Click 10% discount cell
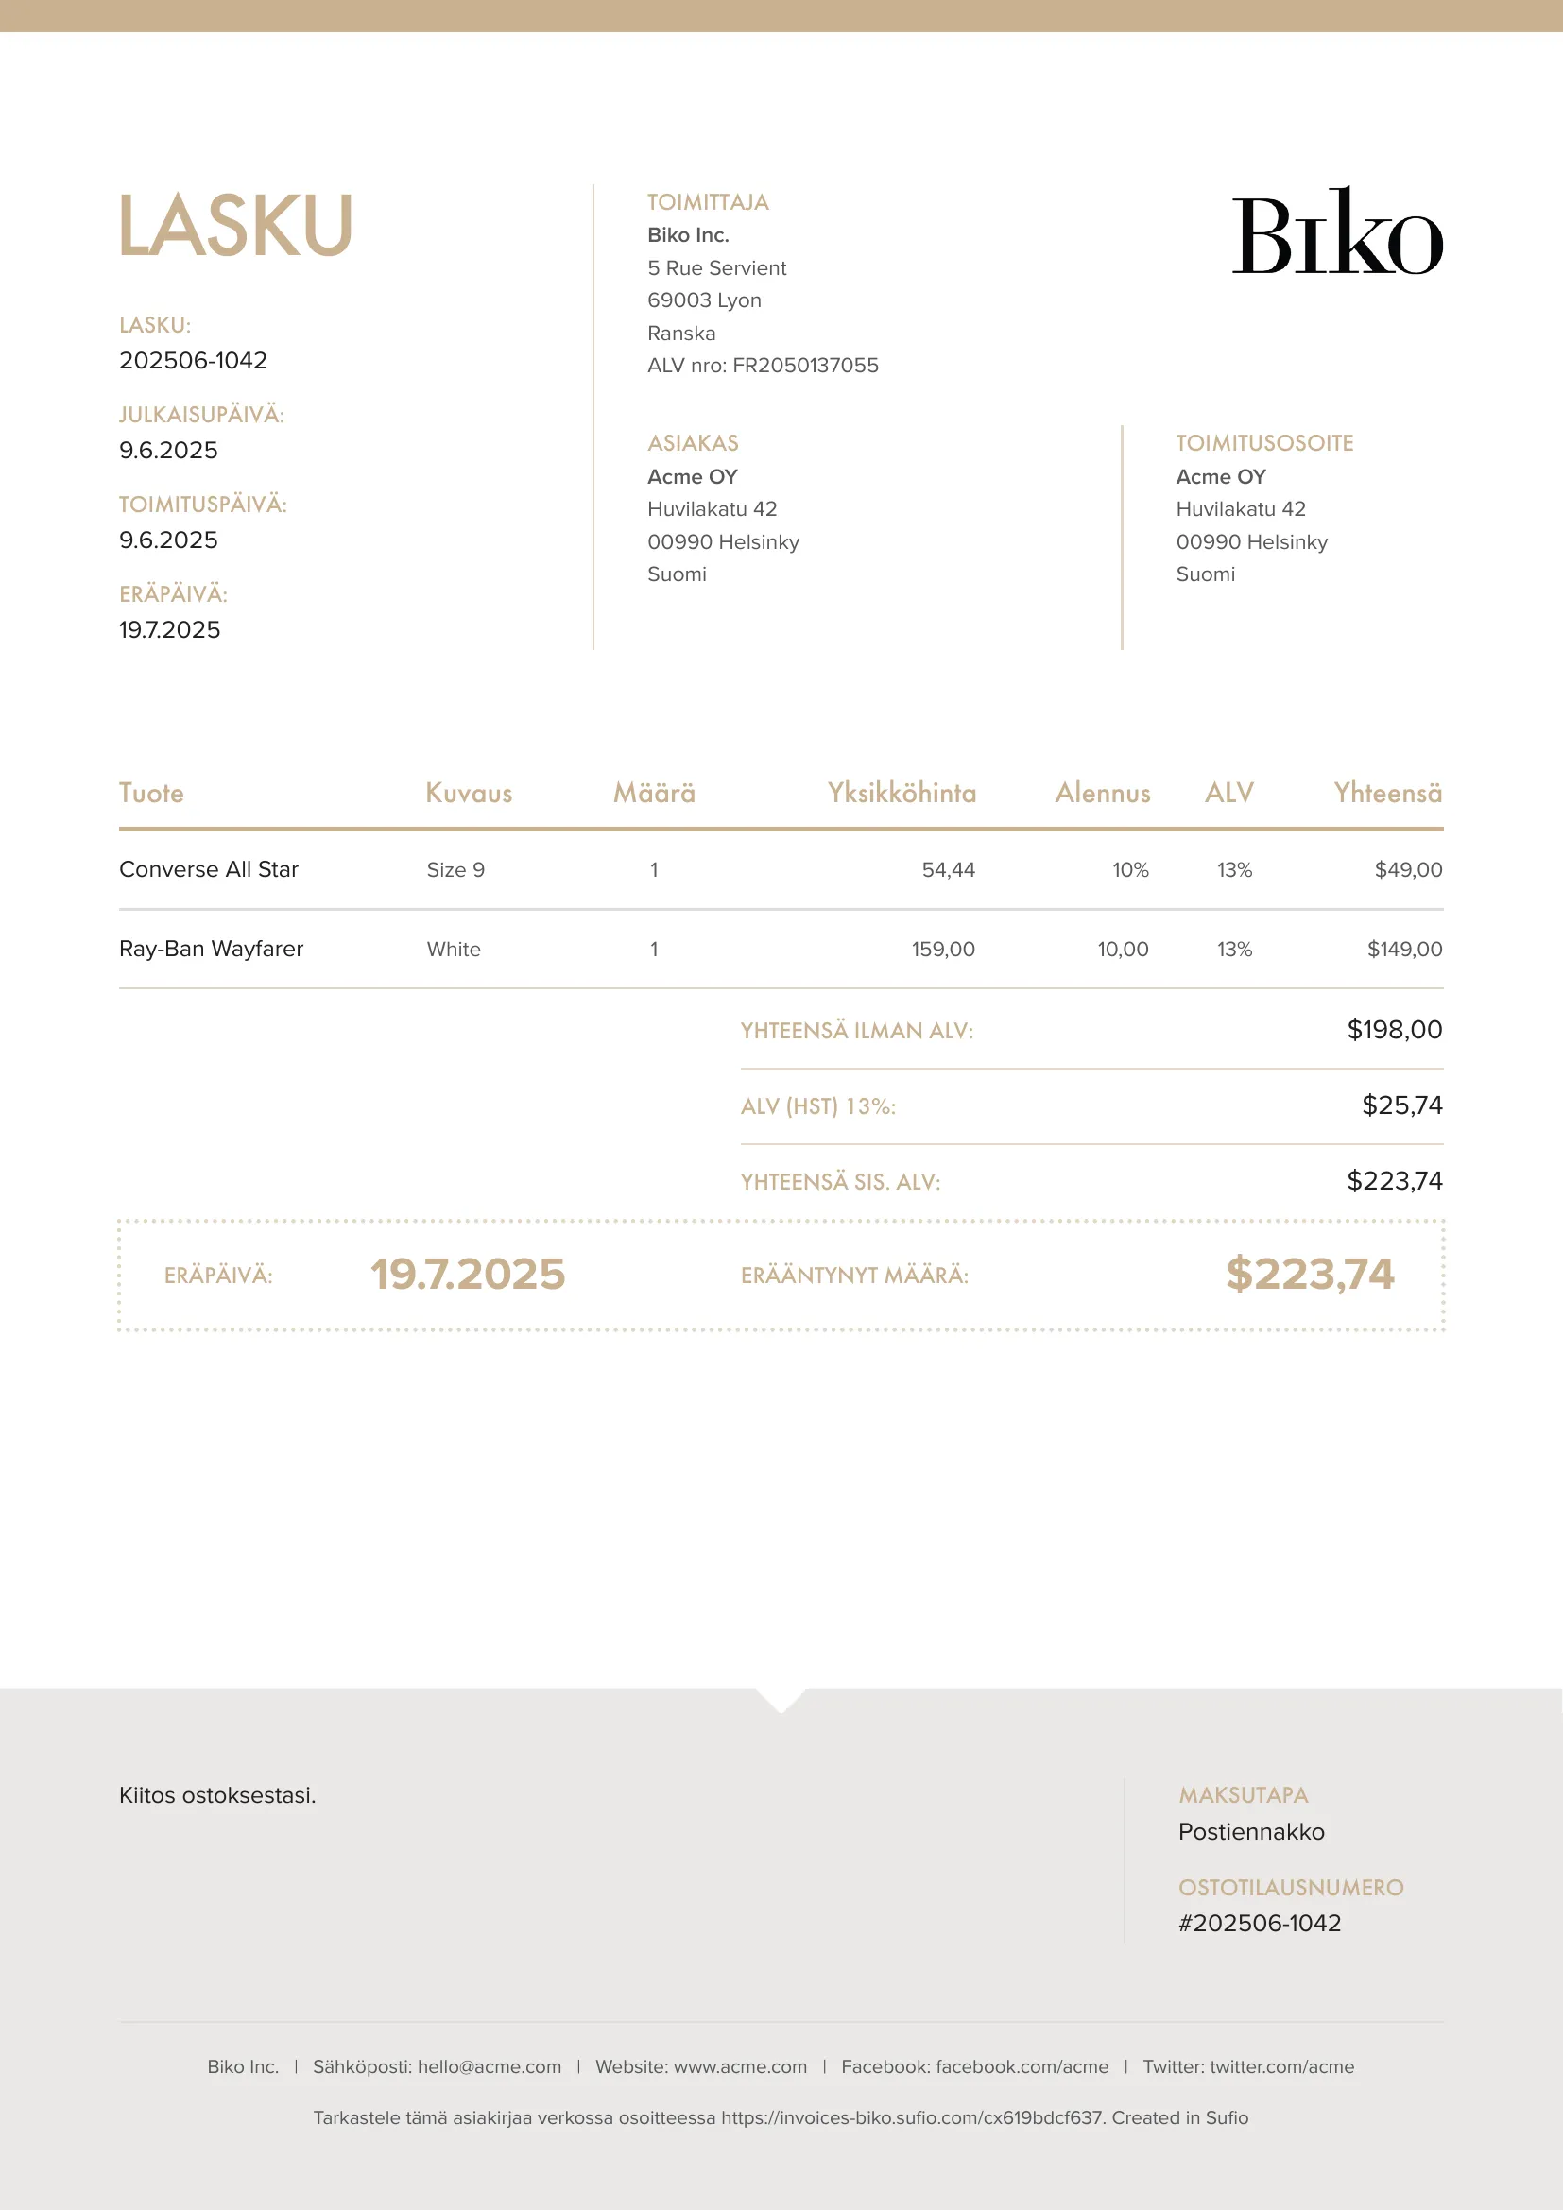The image size is (1563, 2210). click(x=1130, y=870)
